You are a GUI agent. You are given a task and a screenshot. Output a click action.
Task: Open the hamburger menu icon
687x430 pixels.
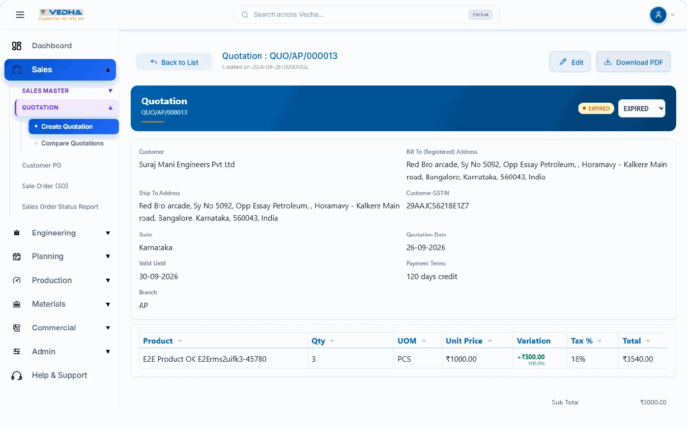(x=20, y=15)
